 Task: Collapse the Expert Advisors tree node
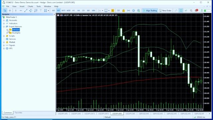point(4,27)
